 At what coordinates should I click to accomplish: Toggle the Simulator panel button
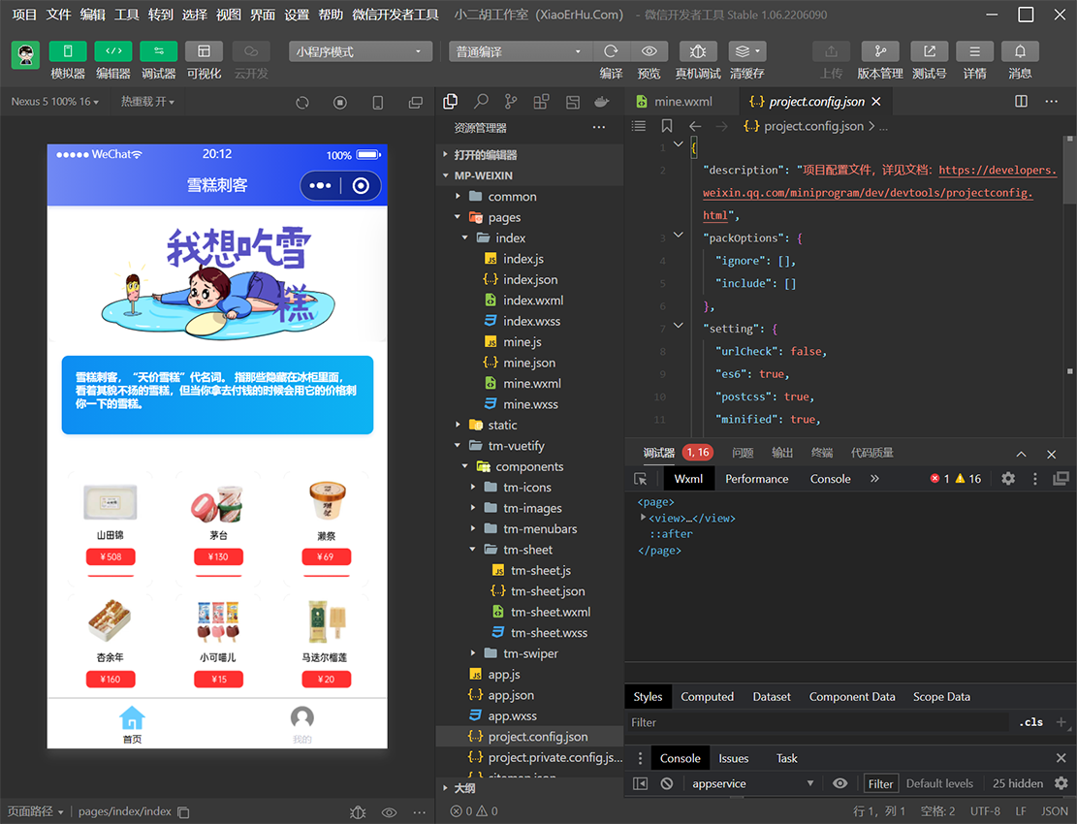(x=68, y=51)
